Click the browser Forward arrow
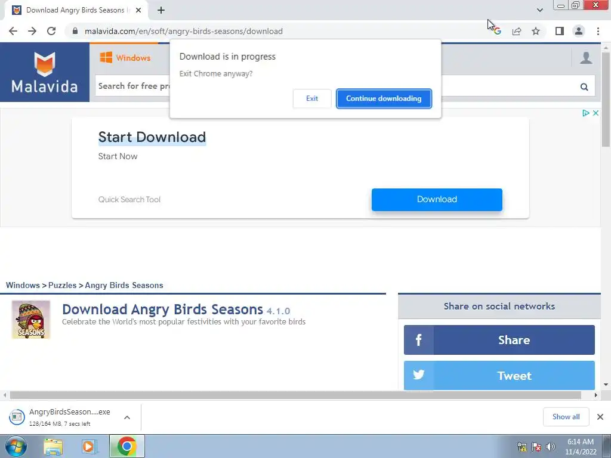611x458 pixels. click(32, 31)
